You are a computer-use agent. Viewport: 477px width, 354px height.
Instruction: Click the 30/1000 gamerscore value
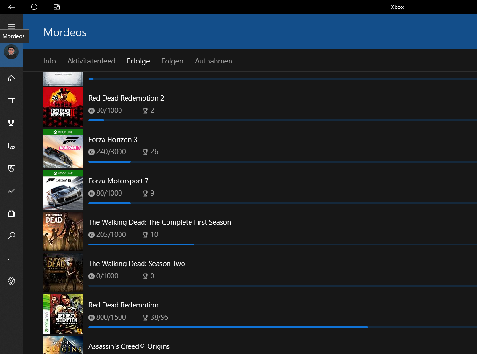click(109, 110)
